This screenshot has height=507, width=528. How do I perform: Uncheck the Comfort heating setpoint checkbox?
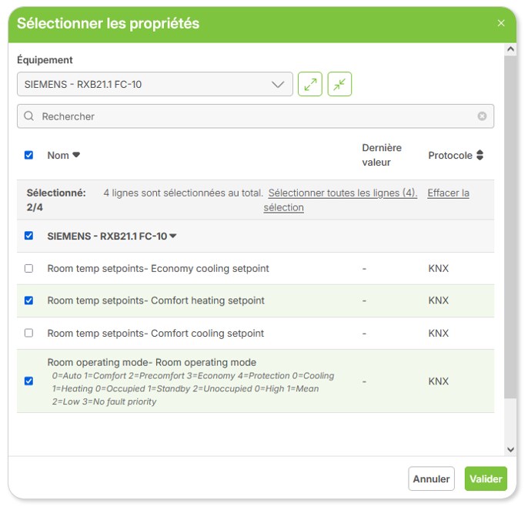(29, 301)
